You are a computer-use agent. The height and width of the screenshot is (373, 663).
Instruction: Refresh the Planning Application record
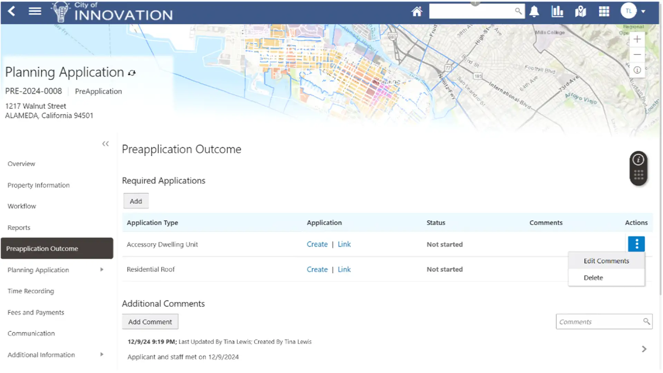[132, 73]
